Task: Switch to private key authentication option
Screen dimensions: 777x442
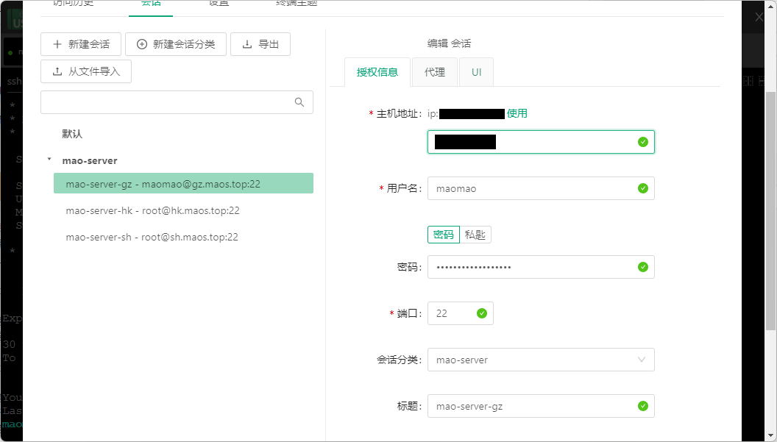Action: [475, 235]
